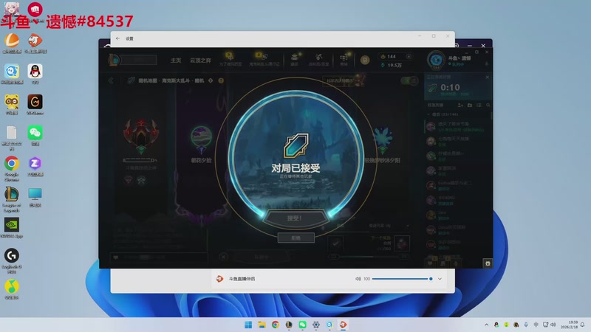Click the bug report icon in League client
This screenshot has height=332, width=591.
coord(488,263)
